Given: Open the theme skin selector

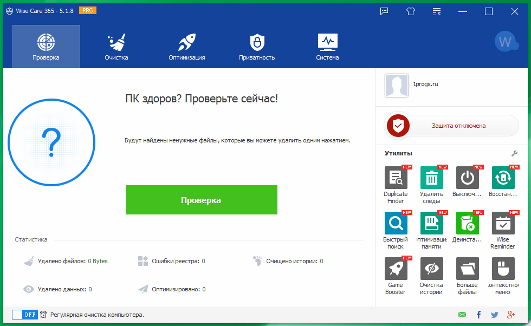Looking at the screenshot, I should click(410, 11).
